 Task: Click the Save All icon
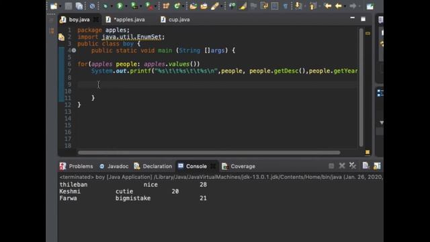click(79, 6)
